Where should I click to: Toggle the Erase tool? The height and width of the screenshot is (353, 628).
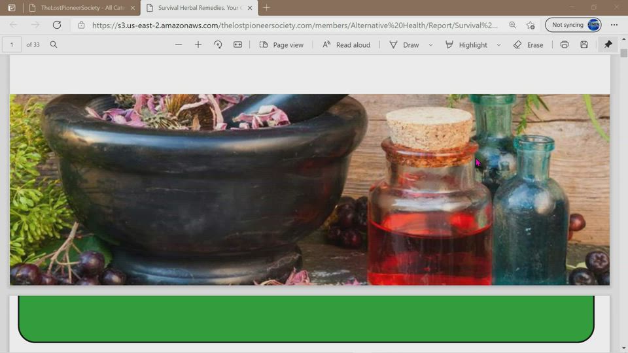[x=528, y=44]
